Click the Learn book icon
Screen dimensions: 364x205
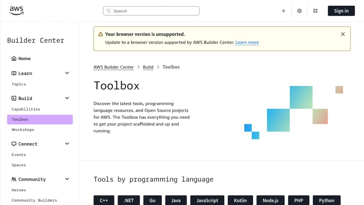[14, 74]
